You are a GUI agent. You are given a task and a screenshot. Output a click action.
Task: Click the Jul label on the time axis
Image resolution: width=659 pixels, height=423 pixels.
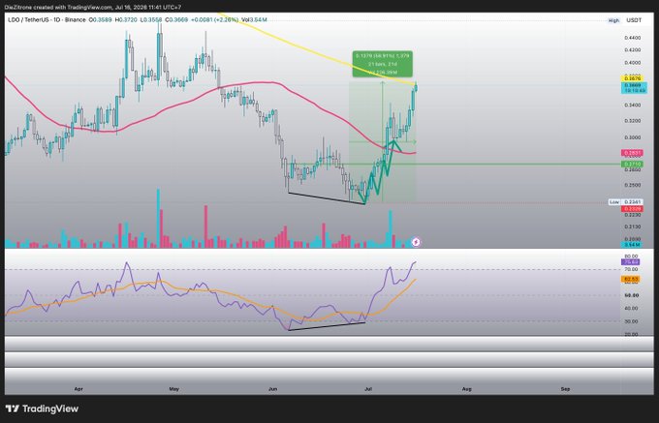(x=368, y=389)
